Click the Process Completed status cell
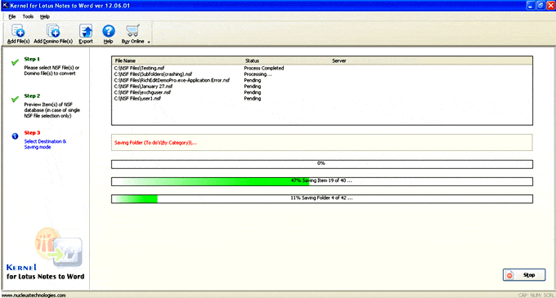Screen dimensions: 556x298 [264, 68]
